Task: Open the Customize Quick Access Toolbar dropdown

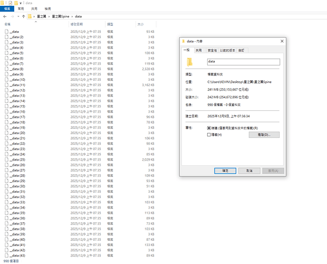Action: [x=21, y=3]
